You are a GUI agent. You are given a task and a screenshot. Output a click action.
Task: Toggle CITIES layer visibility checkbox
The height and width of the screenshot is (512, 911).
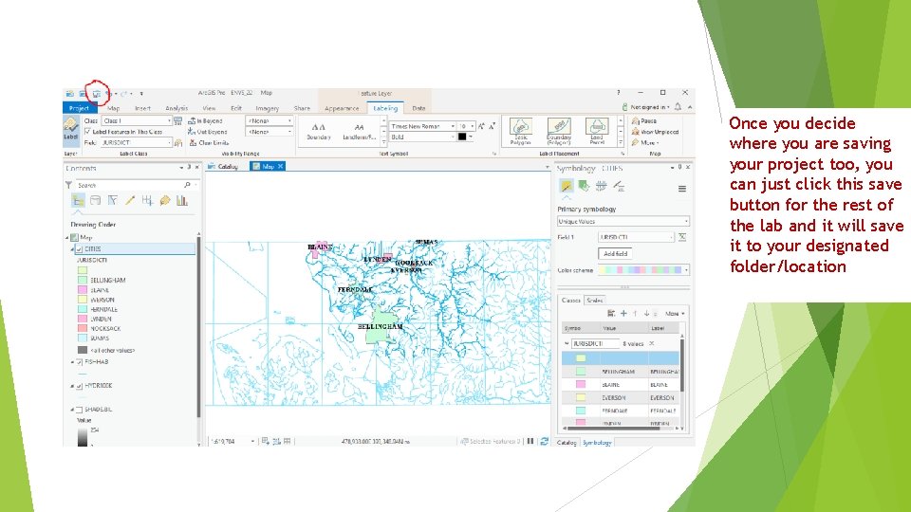(80, 249)
